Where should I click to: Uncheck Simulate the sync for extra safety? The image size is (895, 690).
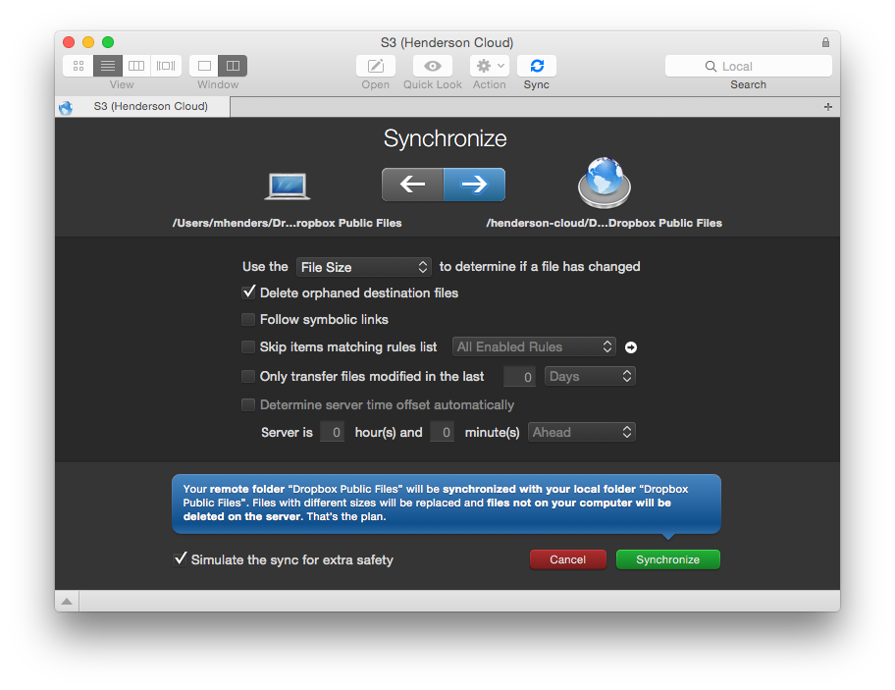tap(180, 558)
